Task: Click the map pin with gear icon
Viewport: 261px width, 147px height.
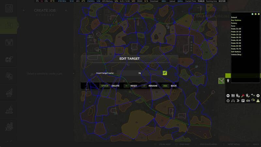Action: 238,95
